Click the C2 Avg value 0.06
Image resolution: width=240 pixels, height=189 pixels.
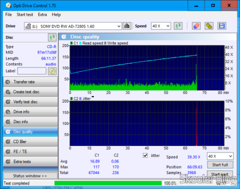coord(115,161)
